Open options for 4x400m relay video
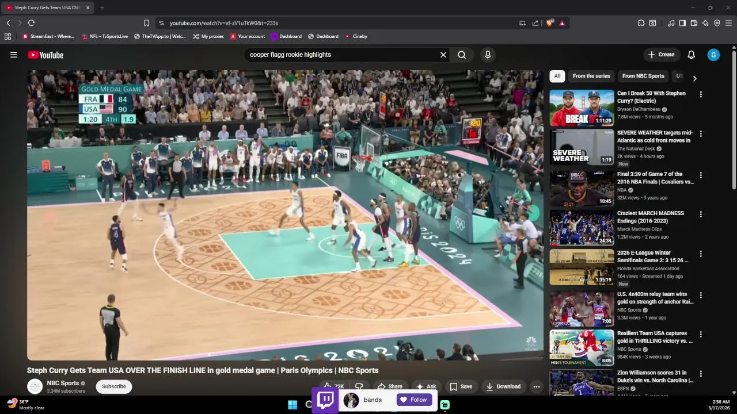 pyautogui.click(x=701, y=295)
